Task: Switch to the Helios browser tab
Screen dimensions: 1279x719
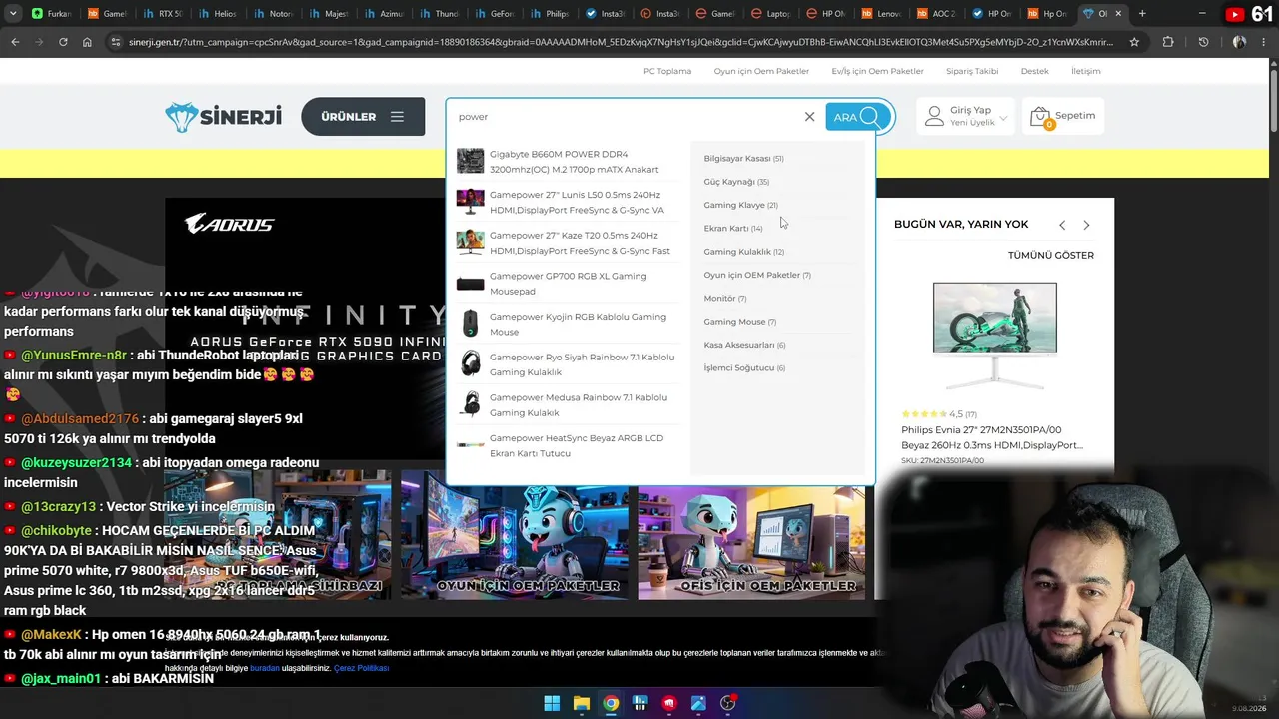Action: pyautogui.click(x=217, y=14)
